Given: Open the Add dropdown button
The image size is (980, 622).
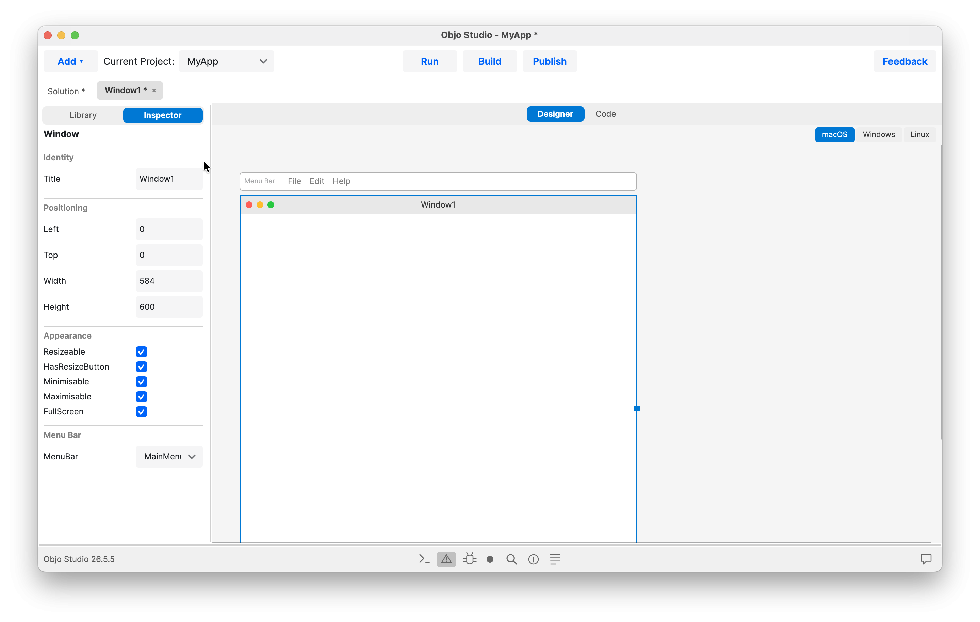Looking at the screenshot, I should [70, 62].
